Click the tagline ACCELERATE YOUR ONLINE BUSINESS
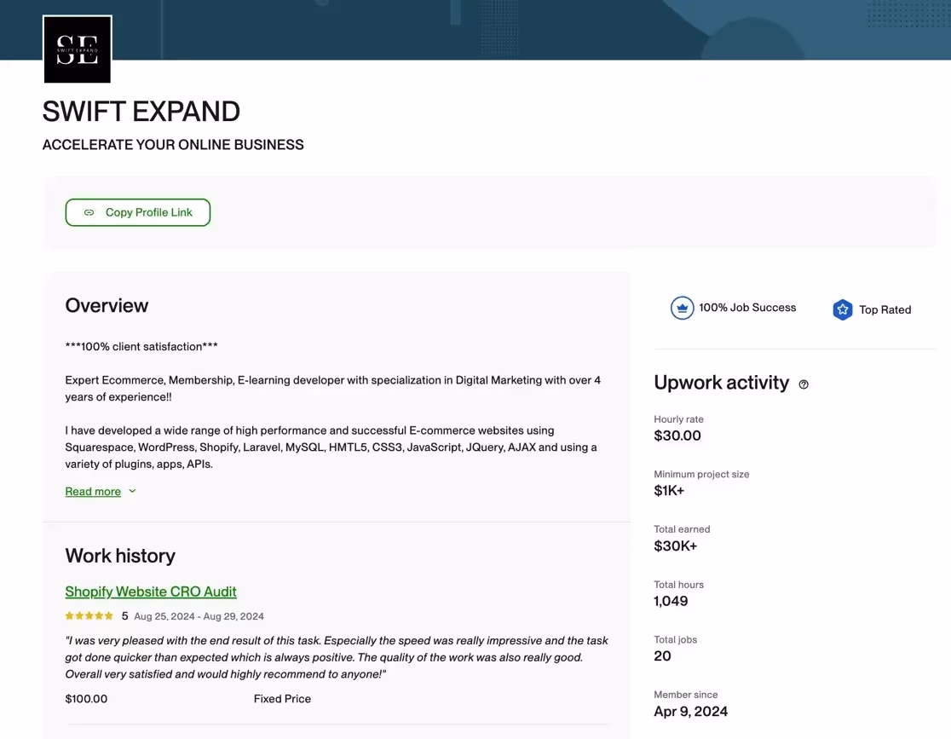The width and height of the screenshot is (951, 739). [173, 145]
